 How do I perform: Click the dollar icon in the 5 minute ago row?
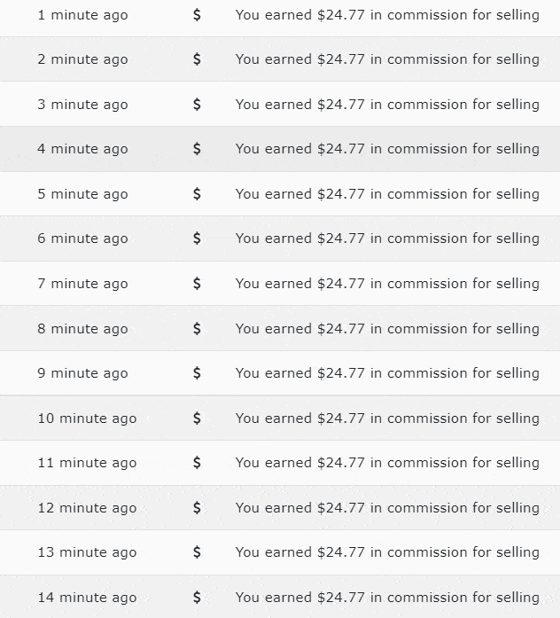pyautogui.click(x=197, y=194)
